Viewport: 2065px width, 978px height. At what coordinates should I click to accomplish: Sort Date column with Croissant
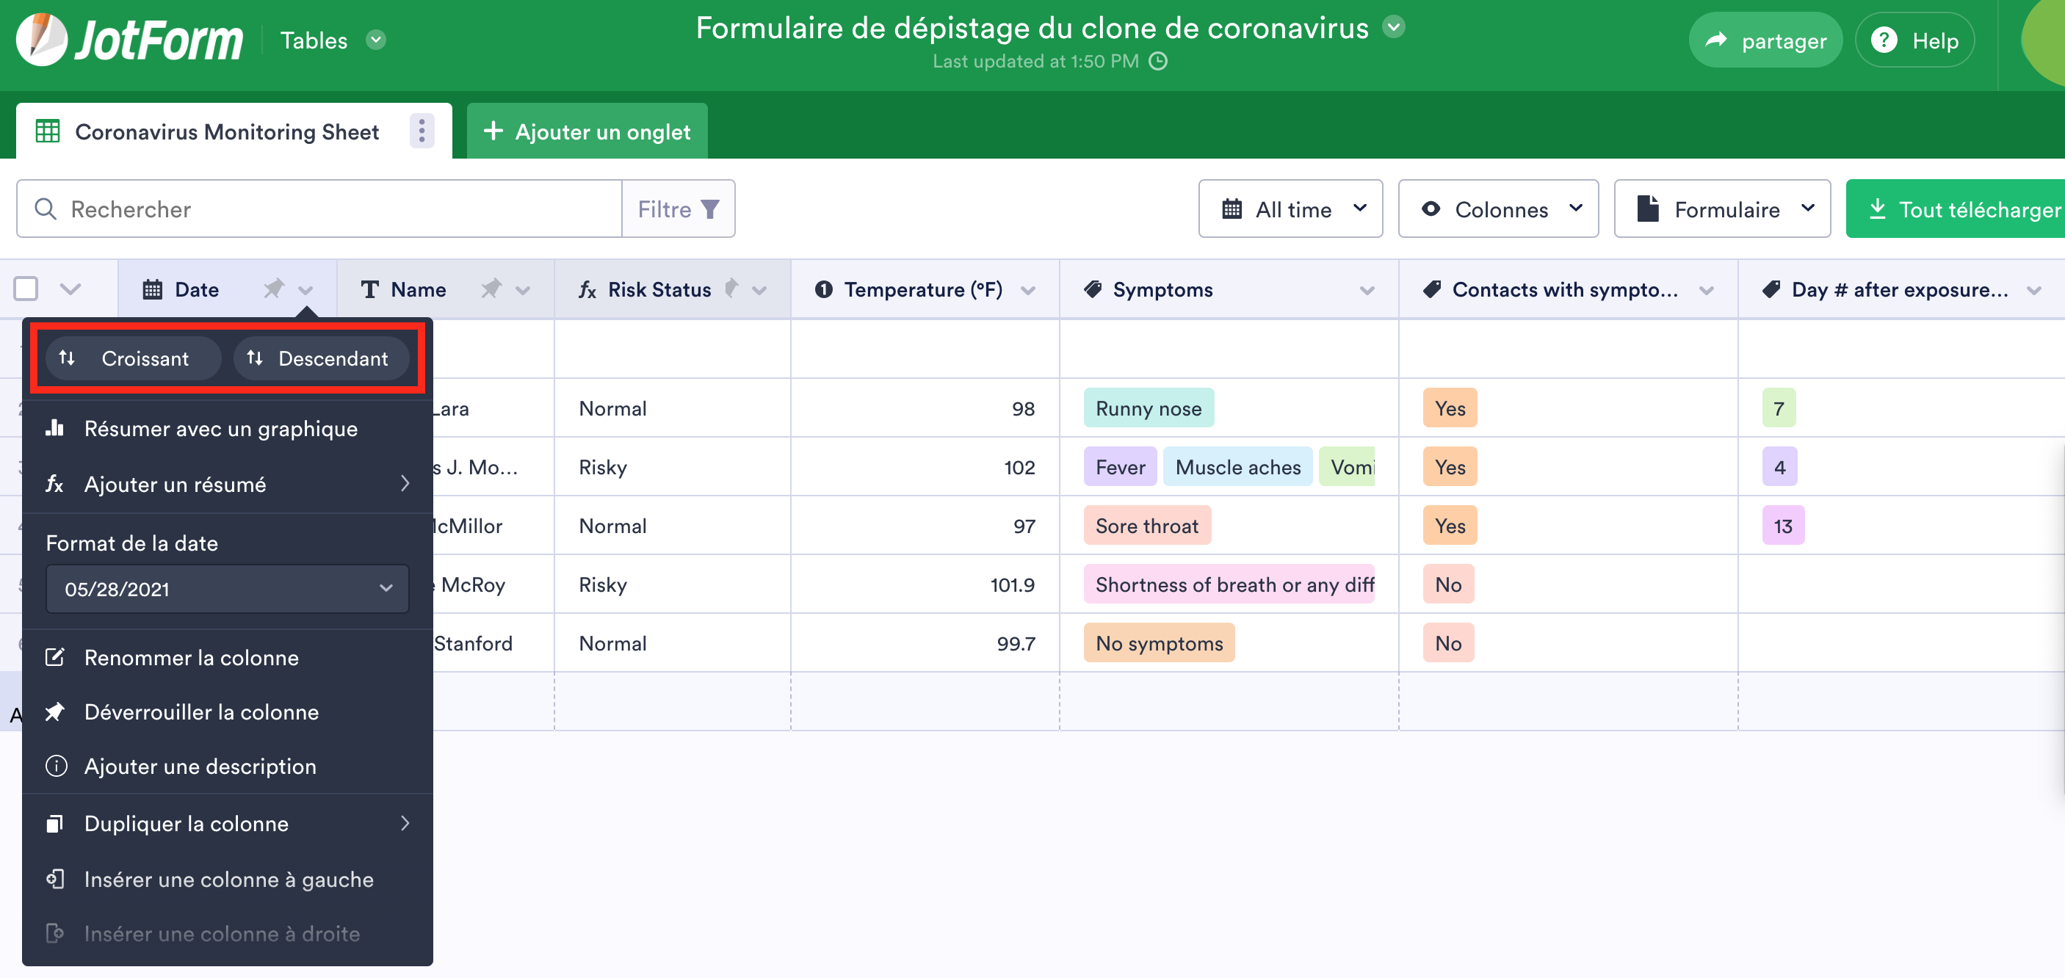pyautogui.click(x=132, y=358)
